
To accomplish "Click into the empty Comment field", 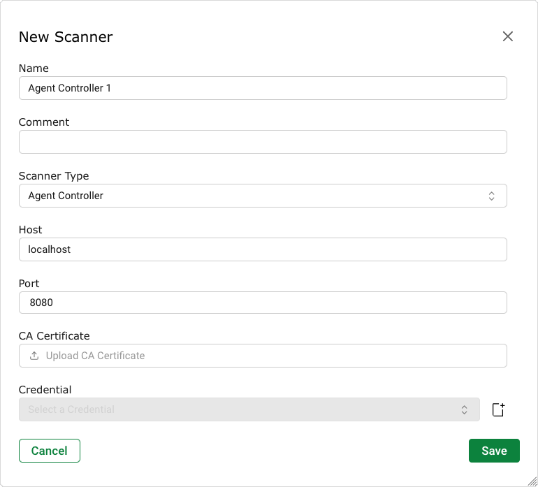I will [263, 142].
